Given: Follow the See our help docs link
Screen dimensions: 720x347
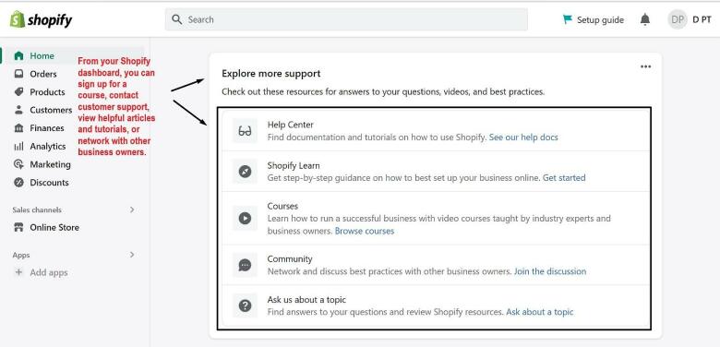Looking at the screenshot, I should pyautogui.click(x=523, y=138).
